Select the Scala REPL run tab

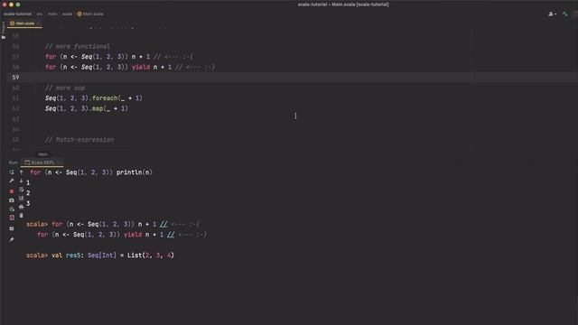click(x=42, y=162)
